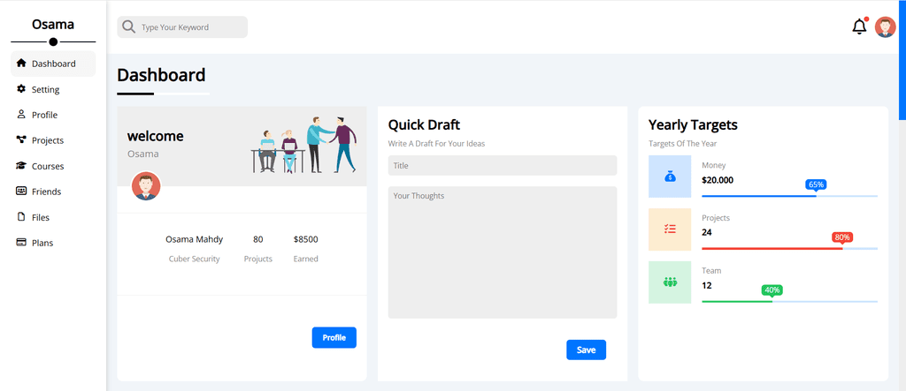Click the diagram icon beside Projects

tap(21, 139)
